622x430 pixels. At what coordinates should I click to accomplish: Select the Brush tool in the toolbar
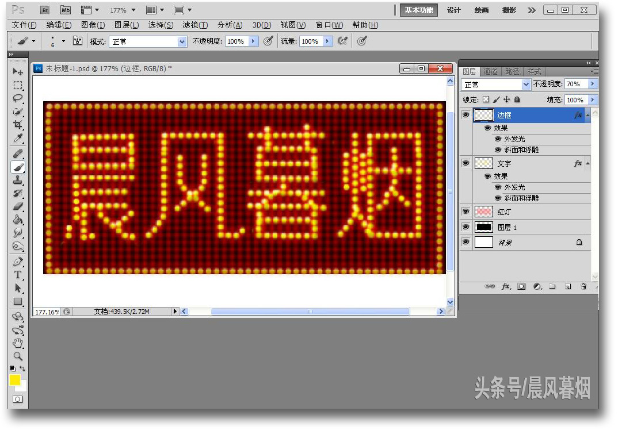coord(18,167)
